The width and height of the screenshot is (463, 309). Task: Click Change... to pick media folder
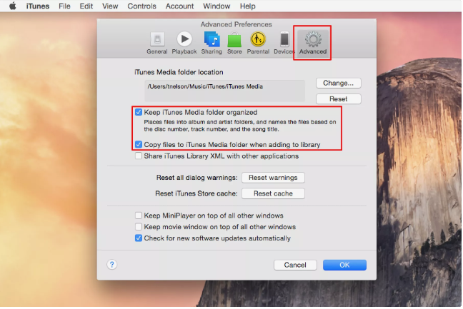pyautogui.click(x=339, y=83)
